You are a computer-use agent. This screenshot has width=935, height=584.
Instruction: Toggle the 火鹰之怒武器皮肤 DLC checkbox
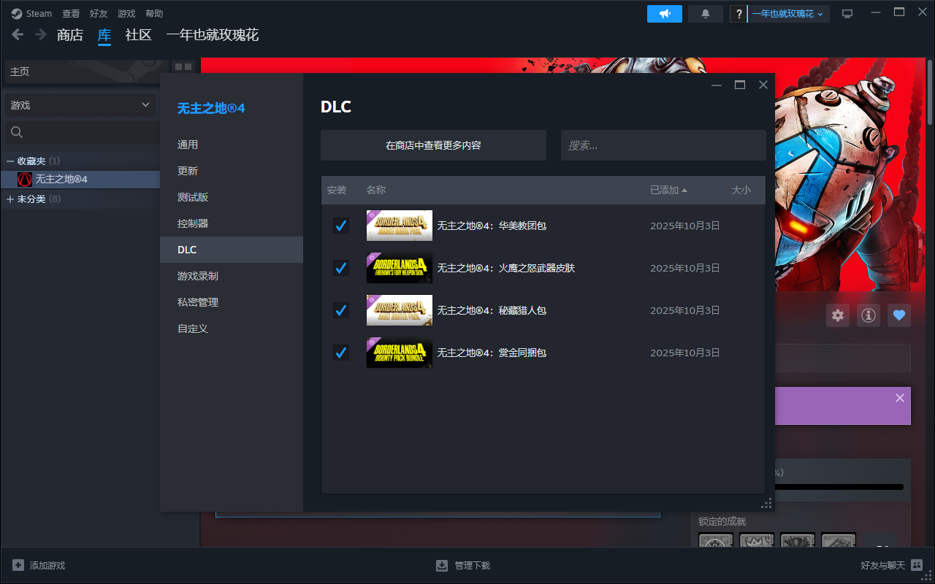[x=340, y=268]
